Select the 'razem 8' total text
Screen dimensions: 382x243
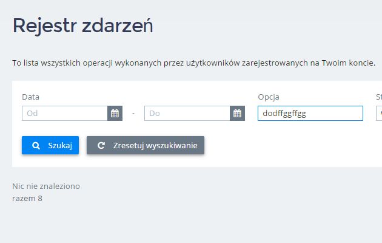coord(27,199)
